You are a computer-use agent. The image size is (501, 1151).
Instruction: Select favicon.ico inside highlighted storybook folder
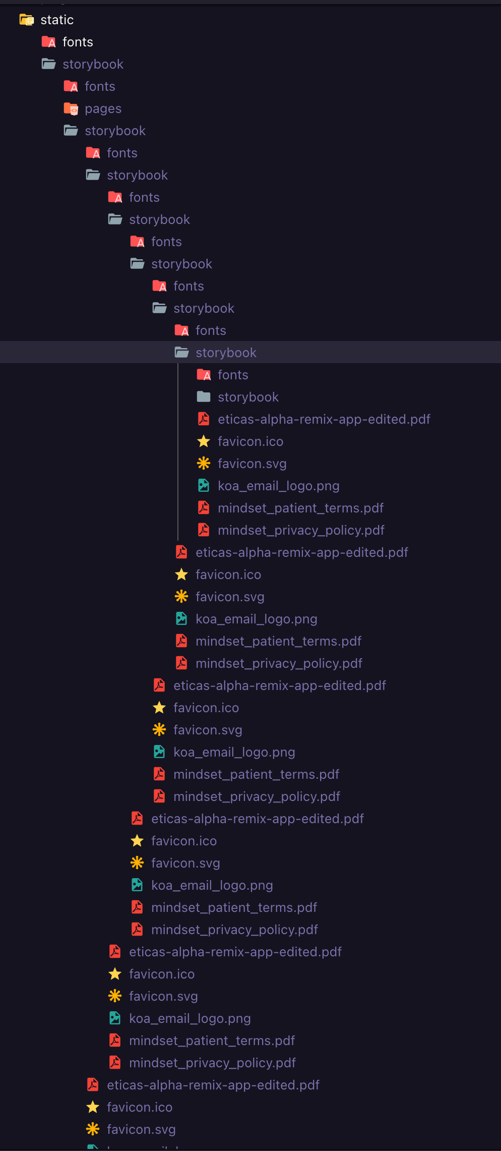click(x=250, y=441)
